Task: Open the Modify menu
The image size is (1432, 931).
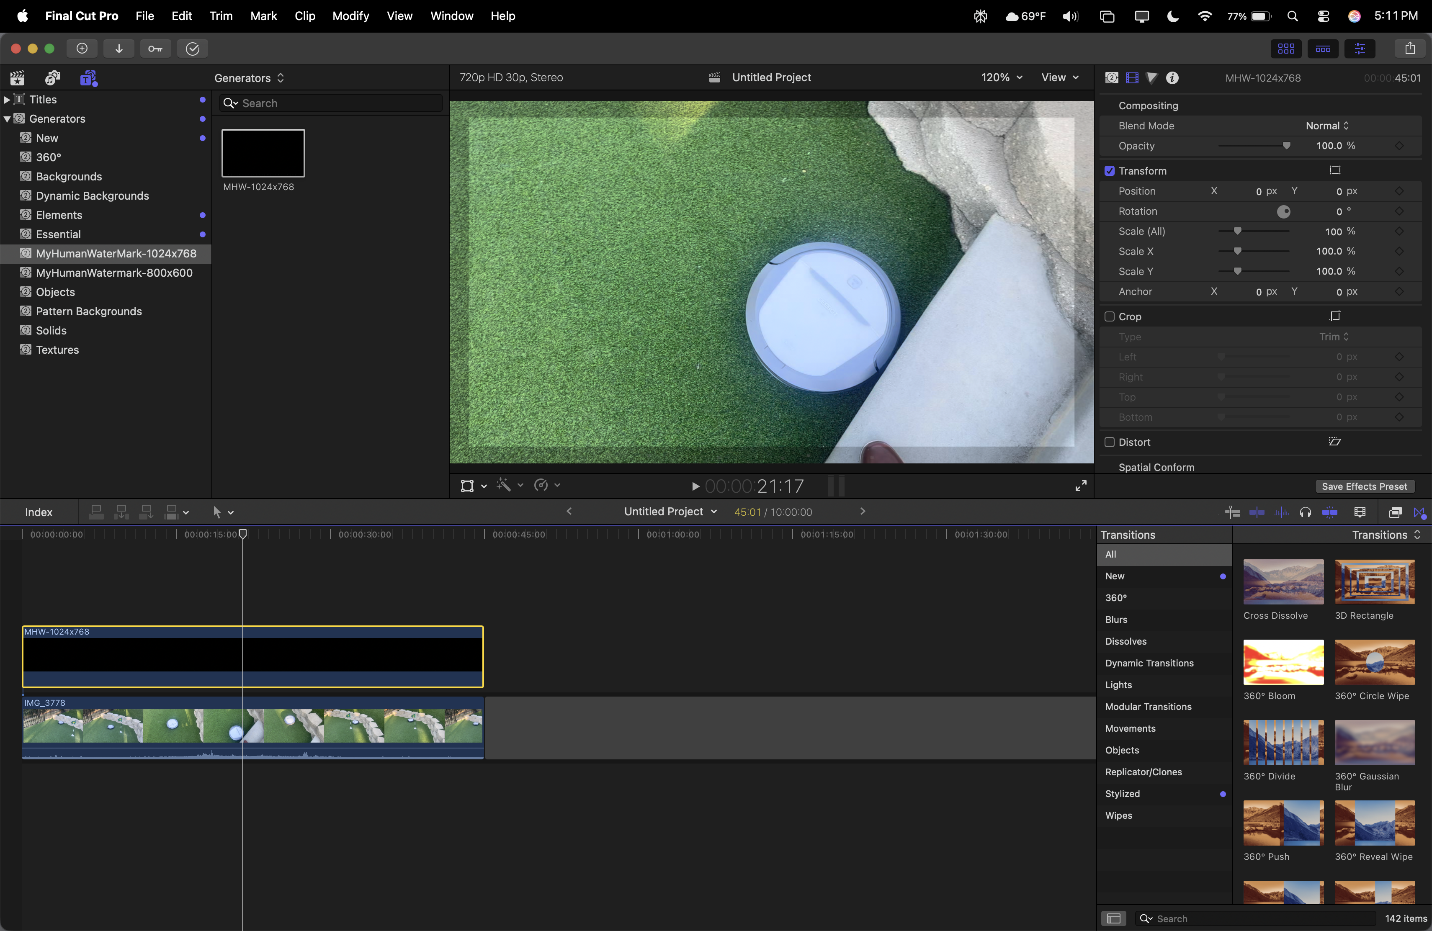Action: click(350, 16)
